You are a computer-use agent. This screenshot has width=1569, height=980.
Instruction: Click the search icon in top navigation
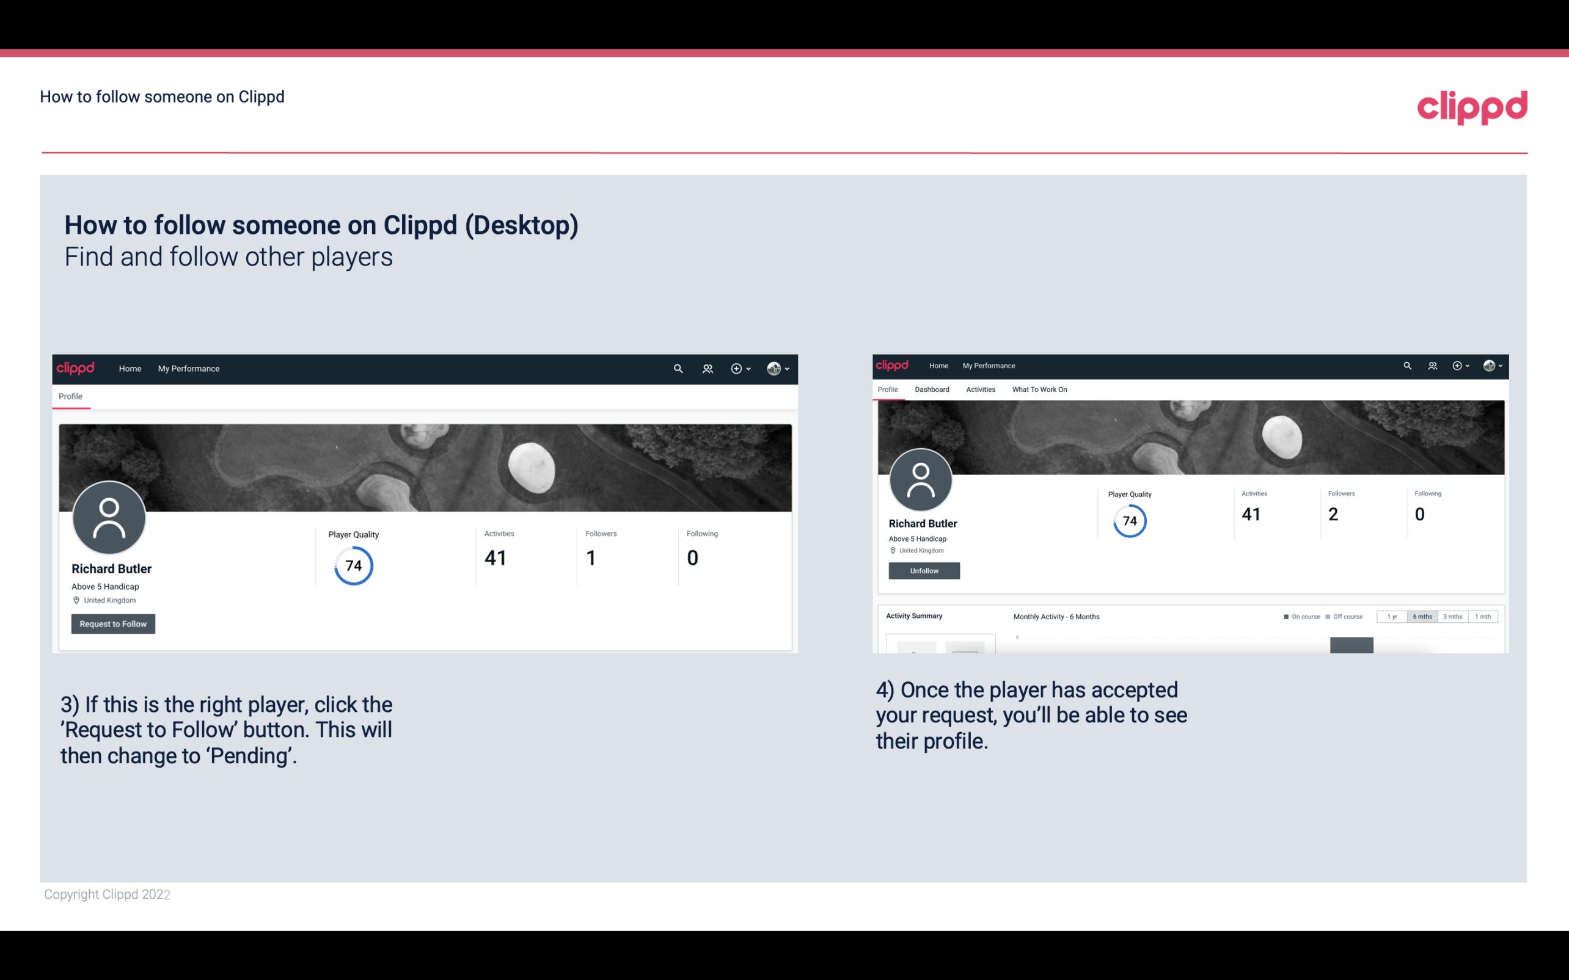click(x=678, y=368)
